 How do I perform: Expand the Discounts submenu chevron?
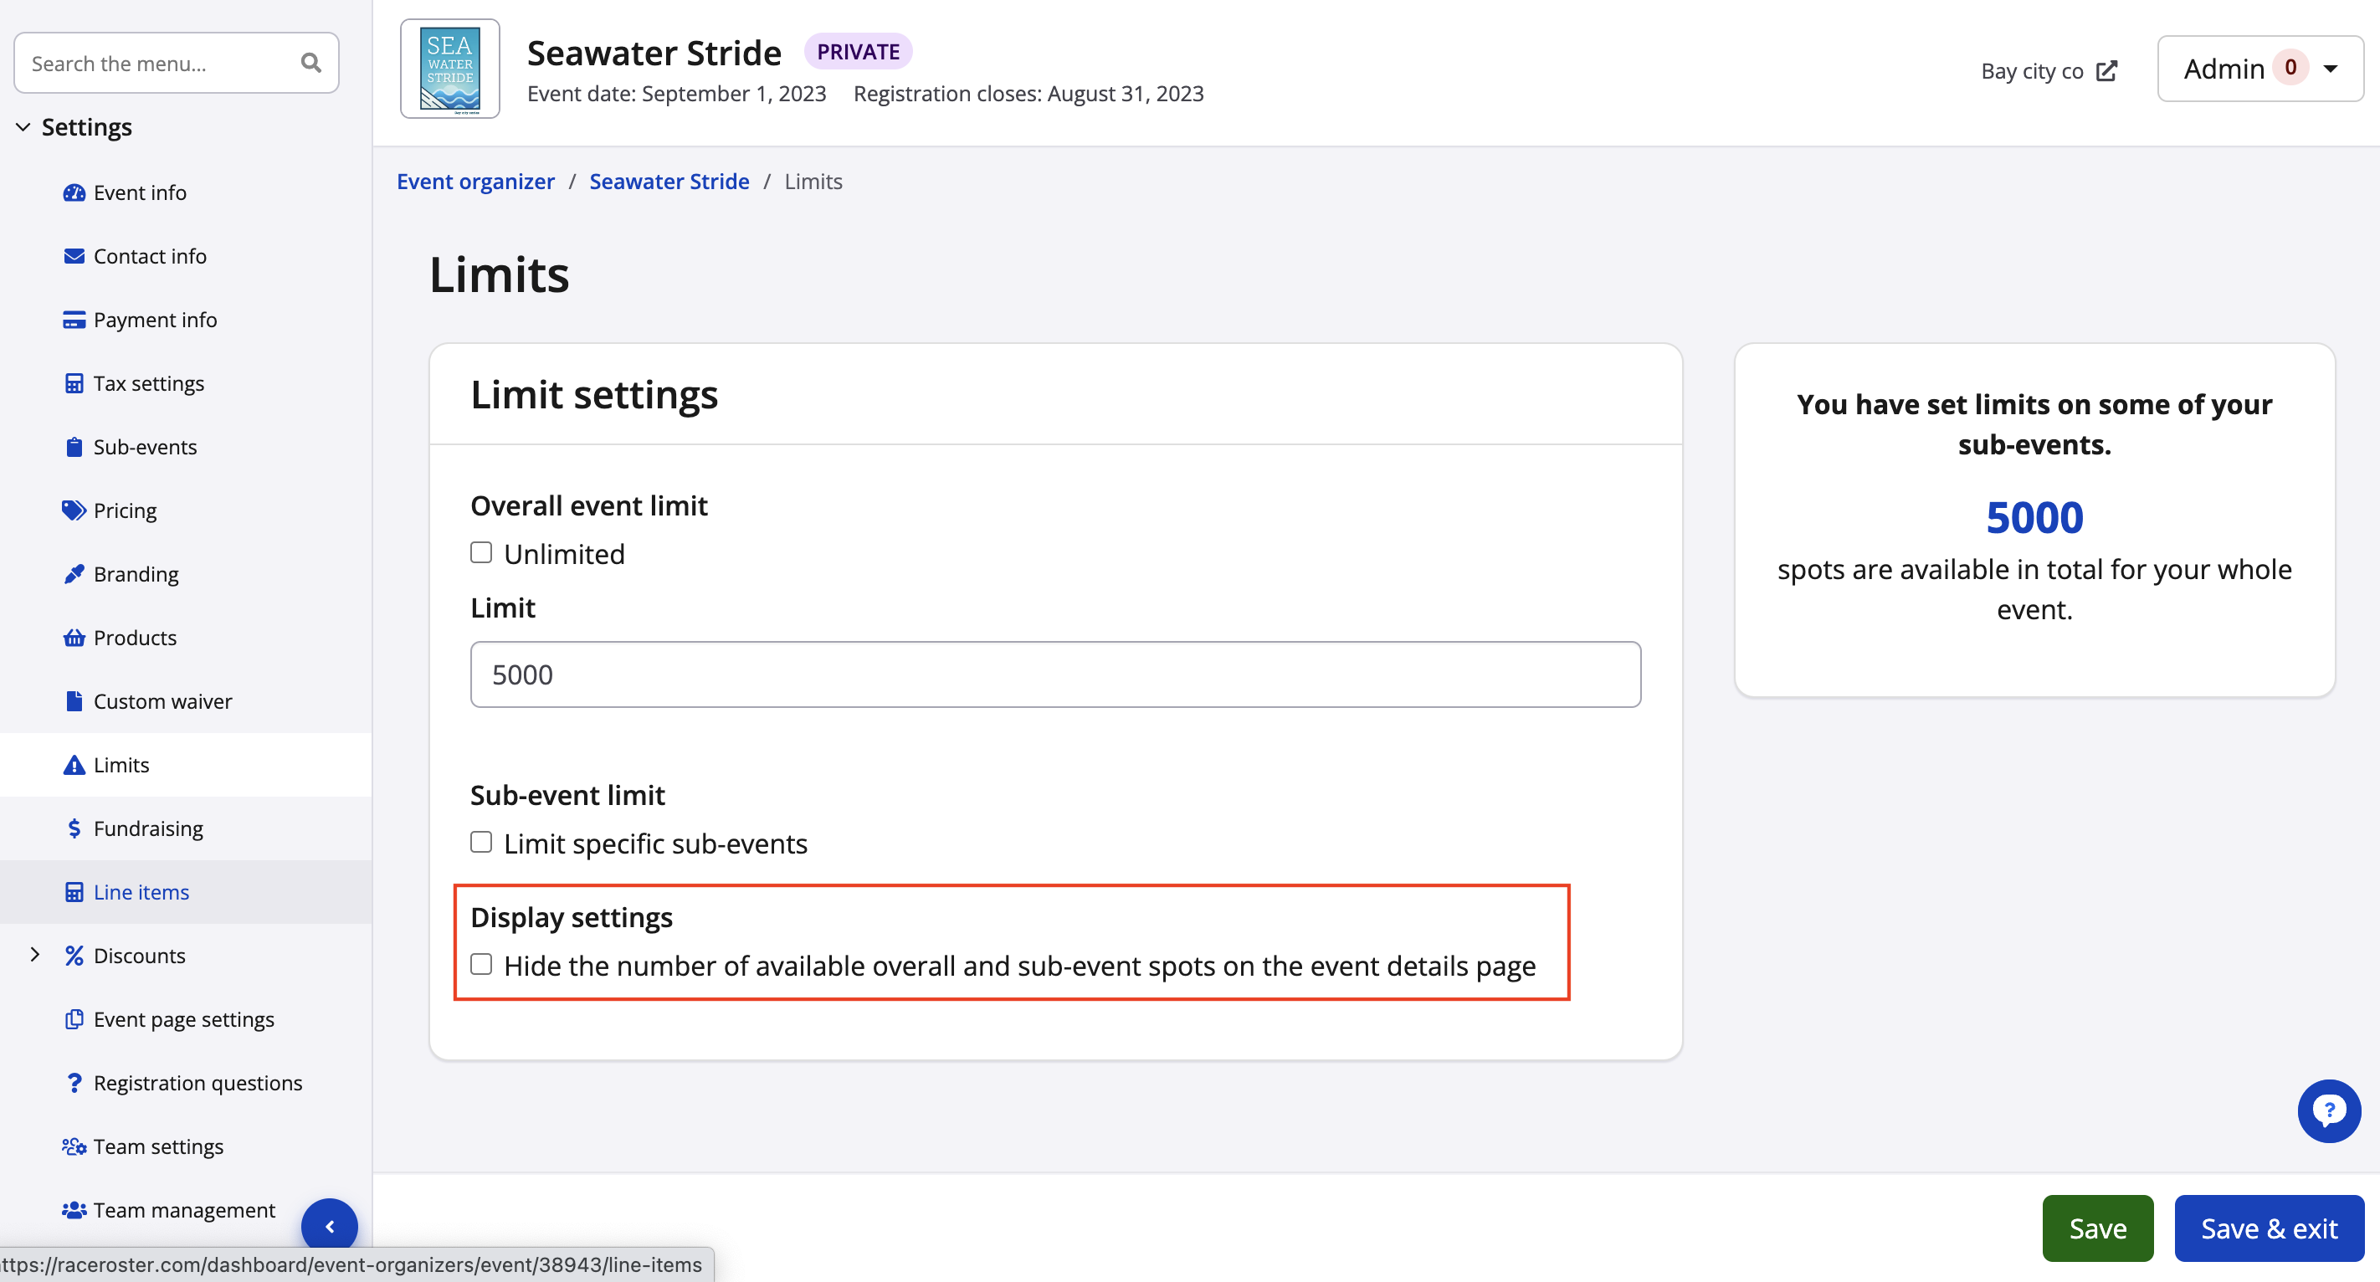pyautogui.click(x=34, y=954)
